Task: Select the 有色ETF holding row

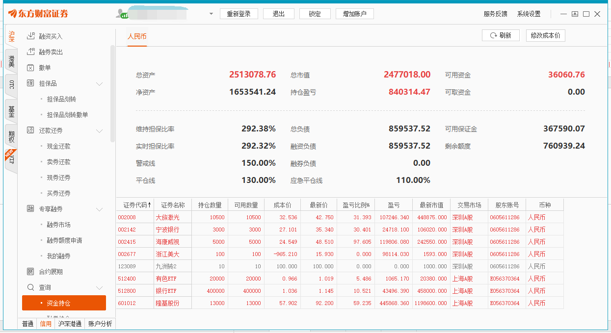Action: tap(340, 279)
